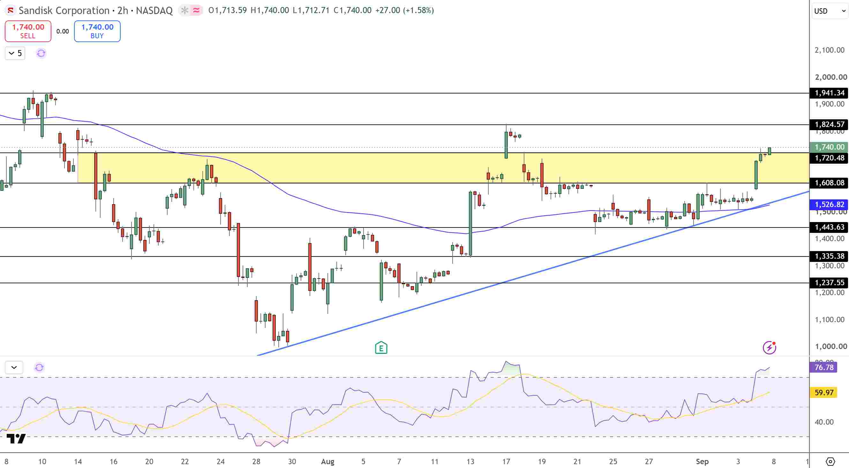Click the 0.00 spread value
This screenshot has width=849, height=468.
tap(63, 32)
